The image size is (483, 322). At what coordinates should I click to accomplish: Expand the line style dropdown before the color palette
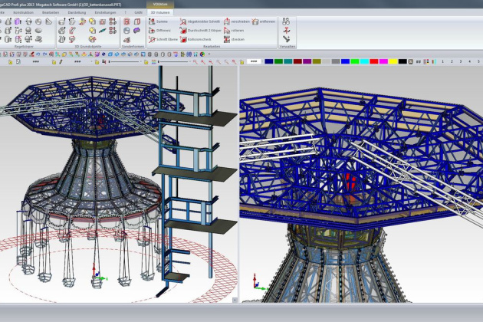click(253, 61)
